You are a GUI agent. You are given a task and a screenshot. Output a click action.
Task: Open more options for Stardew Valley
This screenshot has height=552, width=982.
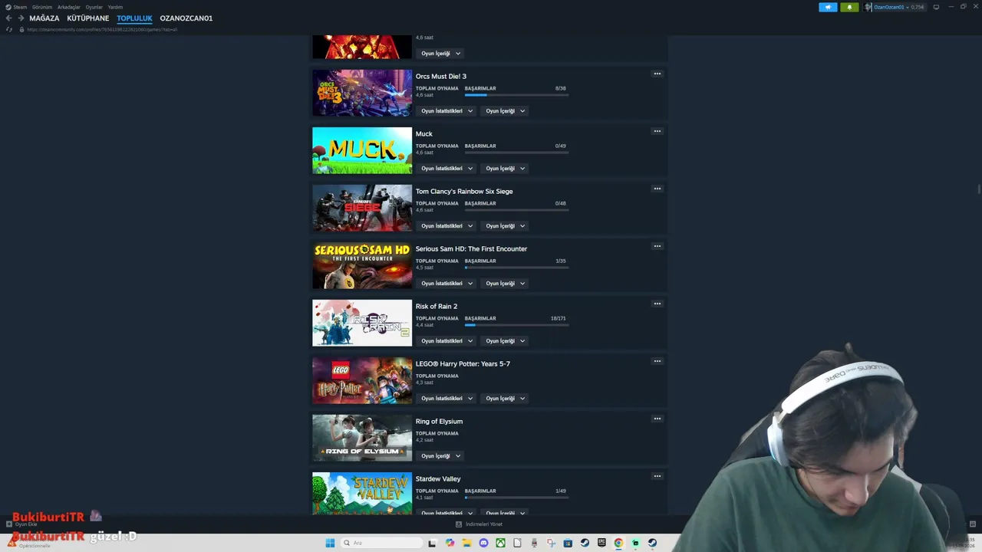click(657, 476)
